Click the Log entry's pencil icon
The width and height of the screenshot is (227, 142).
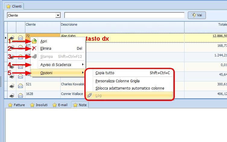point(90,95)
